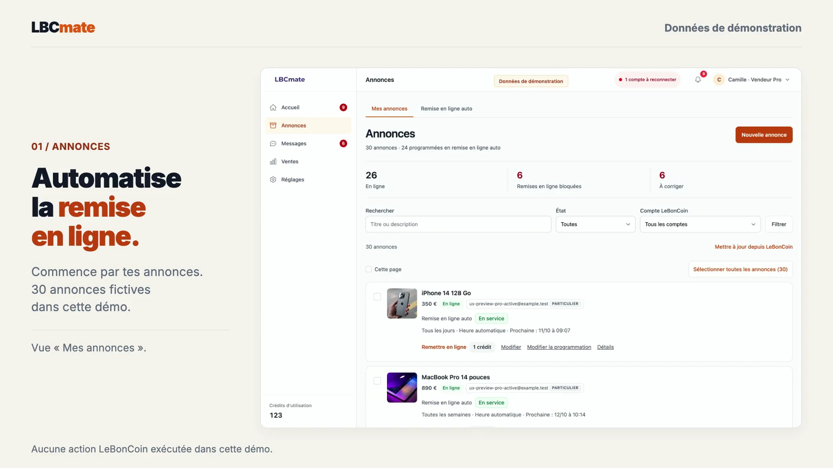
Task: Click the Filtrer button
Action: pyautogui.click(x=778, y=224)
